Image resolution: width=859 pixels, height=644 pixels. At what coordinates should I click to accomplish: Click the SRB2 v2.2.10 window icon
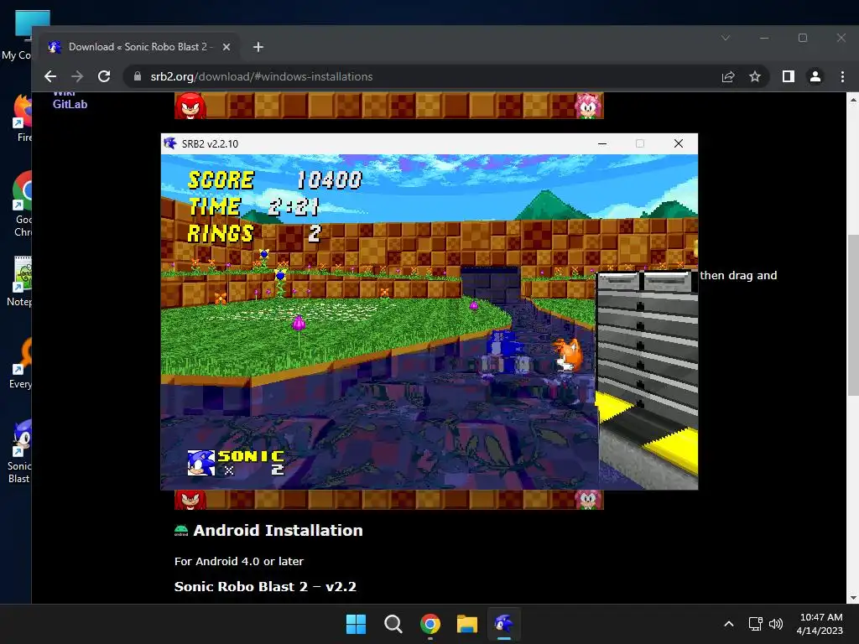[170, 143]
